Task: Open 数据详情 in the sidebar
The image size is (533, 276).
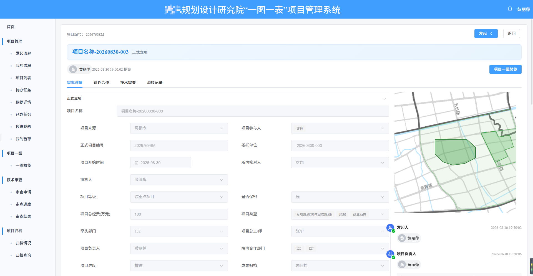Action: (23, 102)
